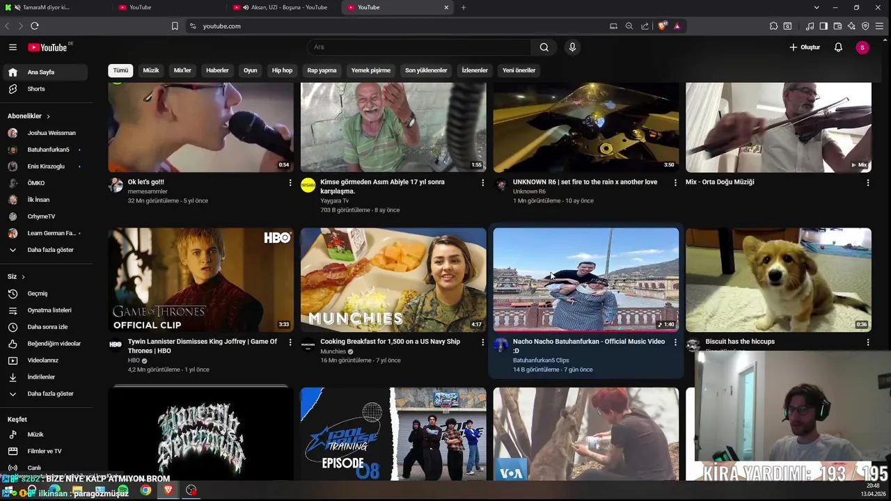Open browser extensions puzzle icon
Screen dimensions: 891x501
[773, 26]
